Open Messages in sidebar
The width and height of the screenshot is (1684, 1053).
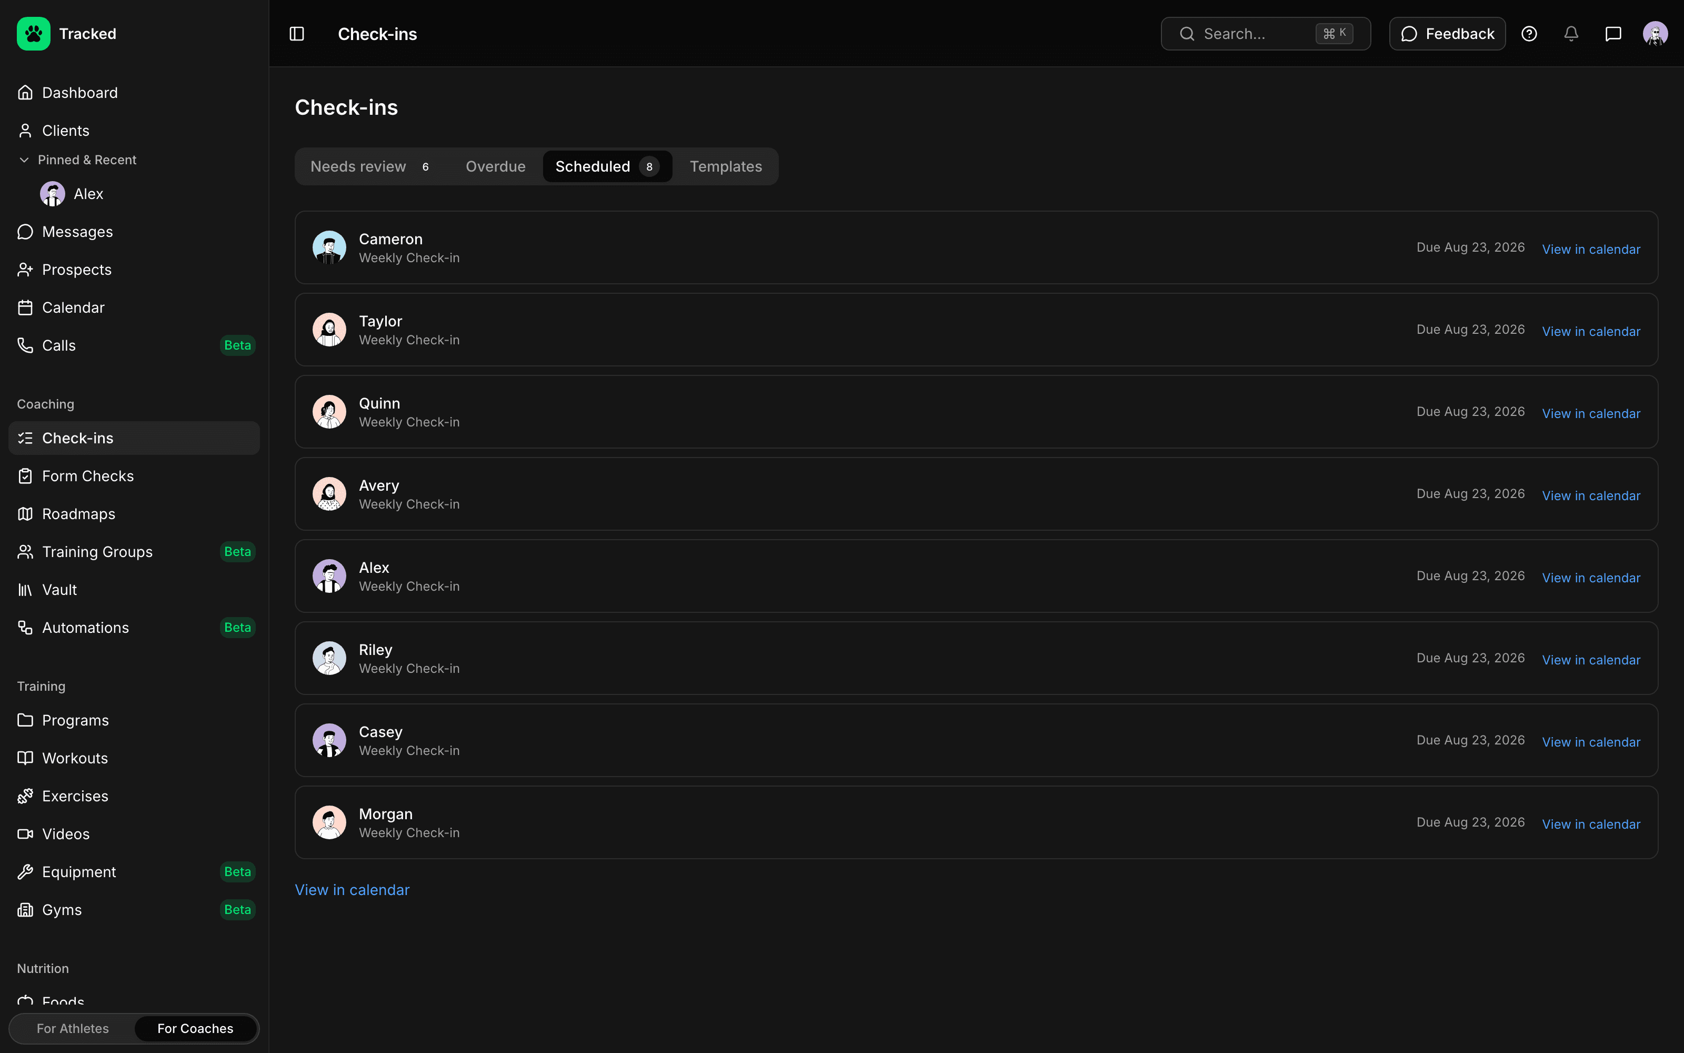134,231
